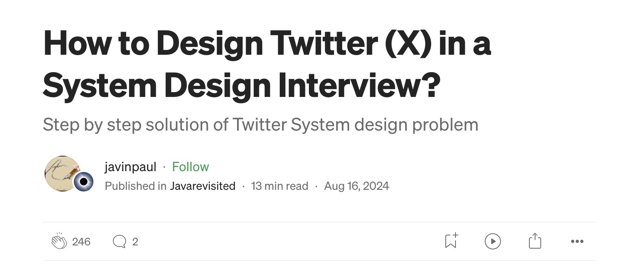Clap for this article with the hands icon
The image size is (626, 275).
tap(59, 241)
